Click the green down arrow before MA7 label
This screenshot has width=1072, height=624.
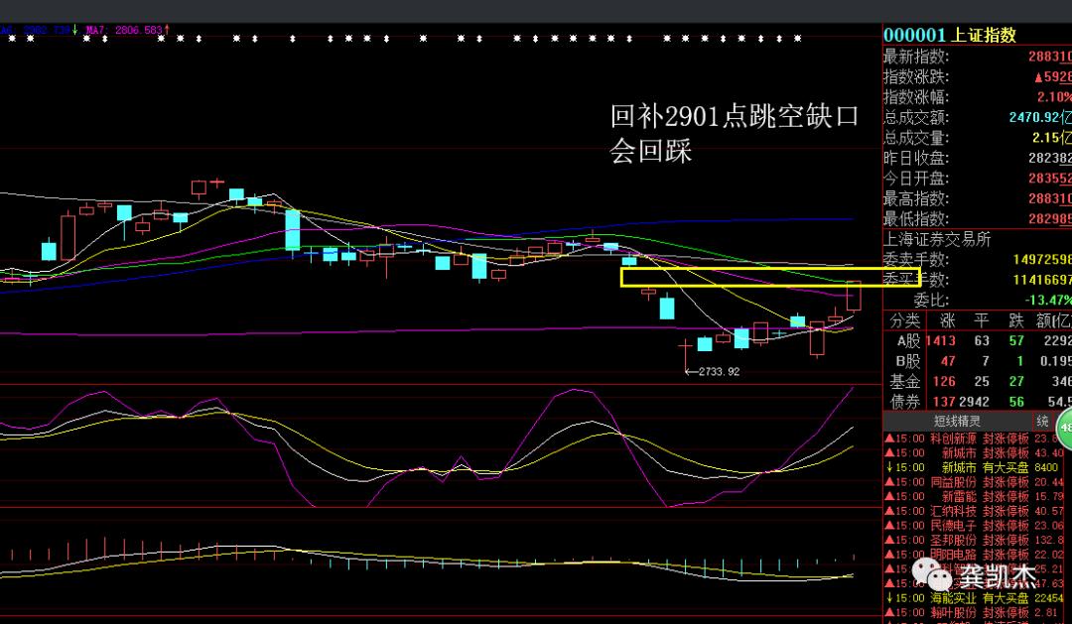(74, 31)
